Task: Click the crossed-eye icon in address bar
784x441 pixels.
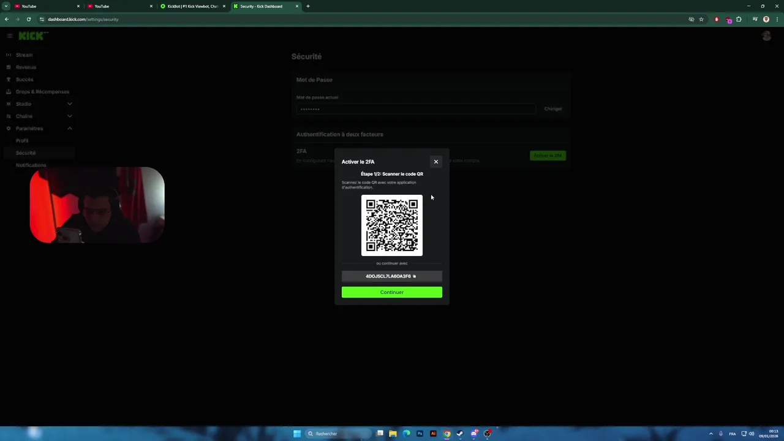Action: coord(692,19)
